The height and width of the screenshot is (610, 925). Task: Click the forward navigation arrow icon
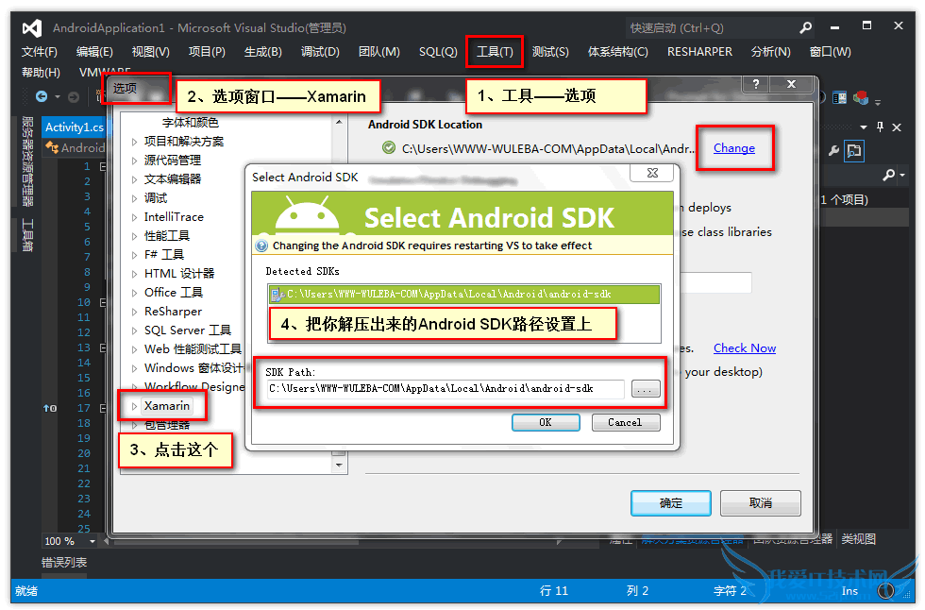72,96
